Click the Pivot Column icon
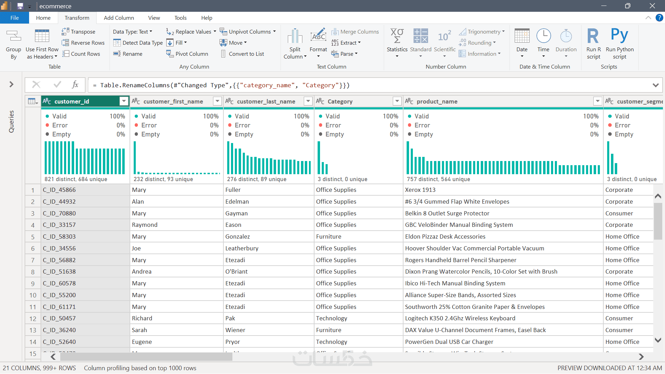The width and height of the screenshot is (665, 374). pos(169,54)
